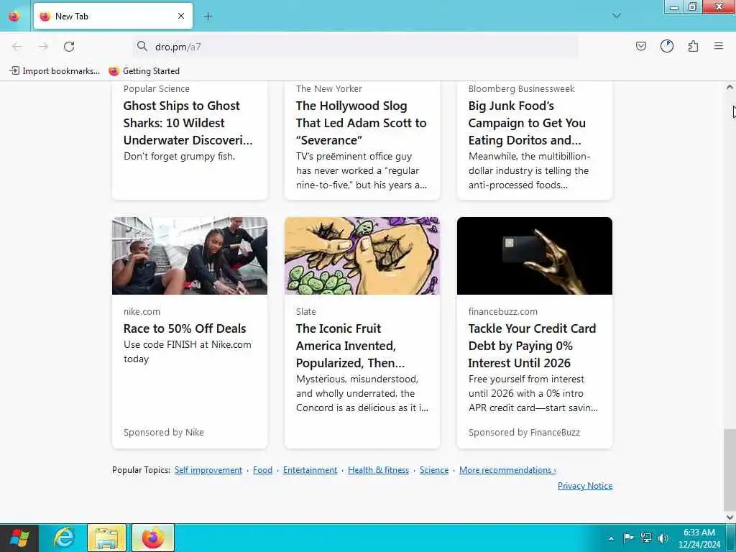Screen dimensions: 736x552
Task: Open The Hollywood Slog Adam Scott article
Action: click(361, 123)
